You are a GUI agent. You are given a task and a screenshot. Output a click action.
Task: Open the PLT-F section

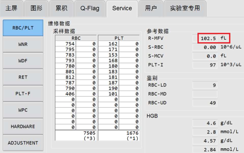tap(23, 94)
